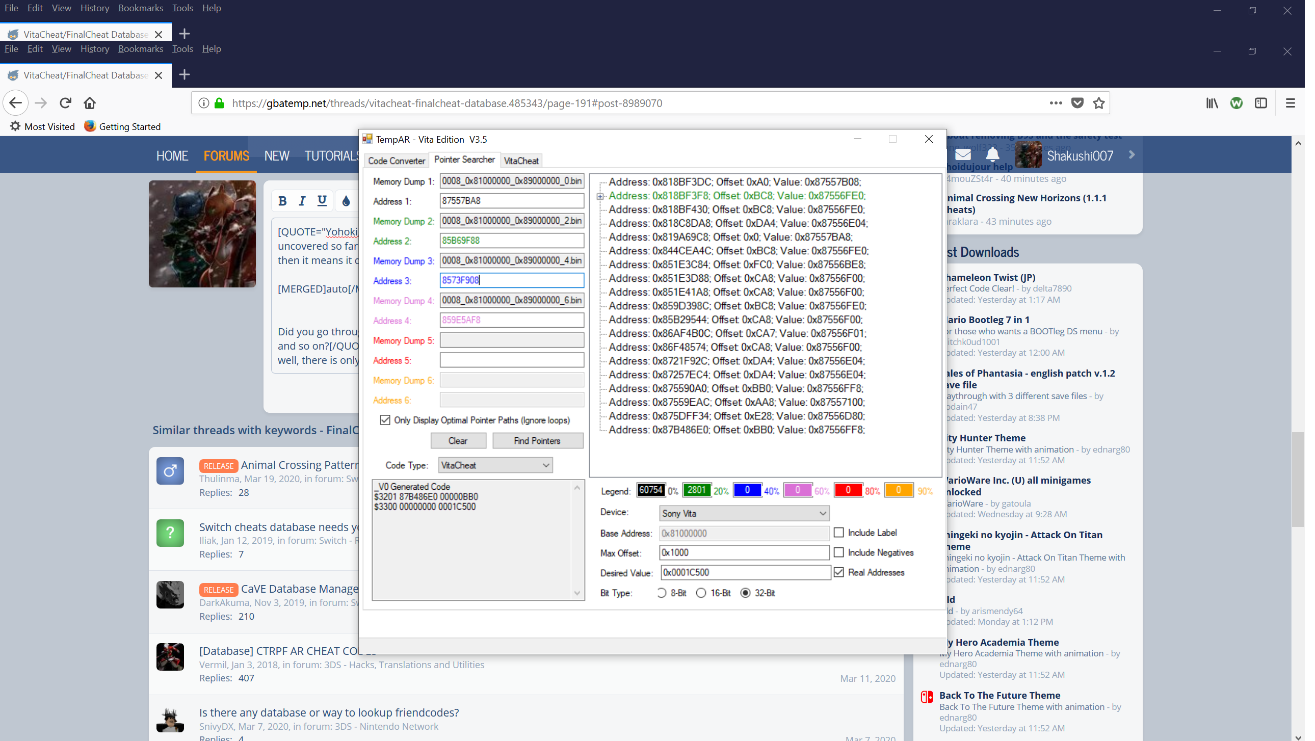Image resolution: width=1315 pixels, height=741 pixels.
Task: Click the Memory Dump 5 input field
Action: pyautogui.click(x=512, y=340)
